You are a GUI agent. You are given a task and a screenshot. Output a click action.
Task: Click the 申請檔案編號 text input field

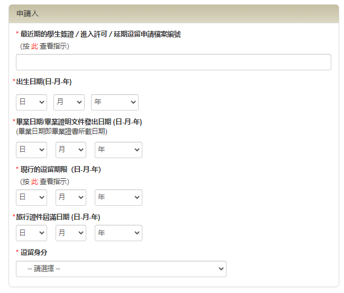[173, 62]
